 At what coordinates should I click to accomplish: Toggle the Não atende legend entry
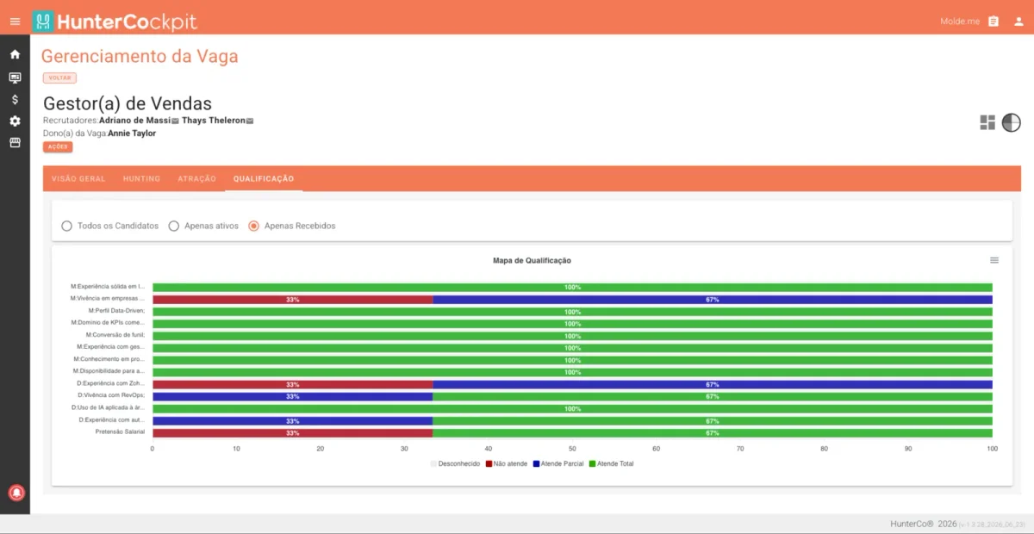[507, 463]
